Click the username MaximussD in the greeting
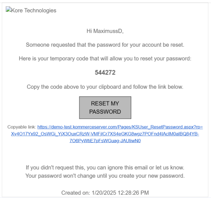The width and height of the screenshot is (211, 198). coord(108,31)
